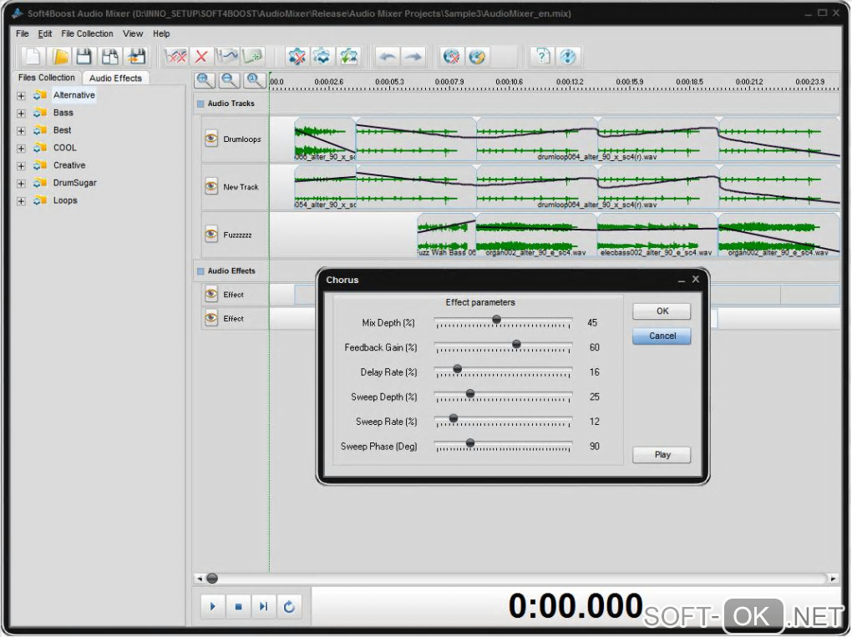The image size is (852, 637).
Task: Toggle the first Effect row eye icon
Action: pos(211,295)
